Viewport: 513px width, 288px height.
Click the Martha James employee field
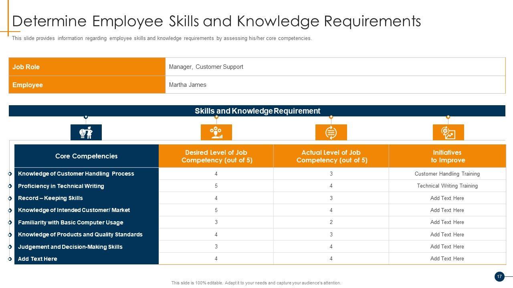pos(335,85)
